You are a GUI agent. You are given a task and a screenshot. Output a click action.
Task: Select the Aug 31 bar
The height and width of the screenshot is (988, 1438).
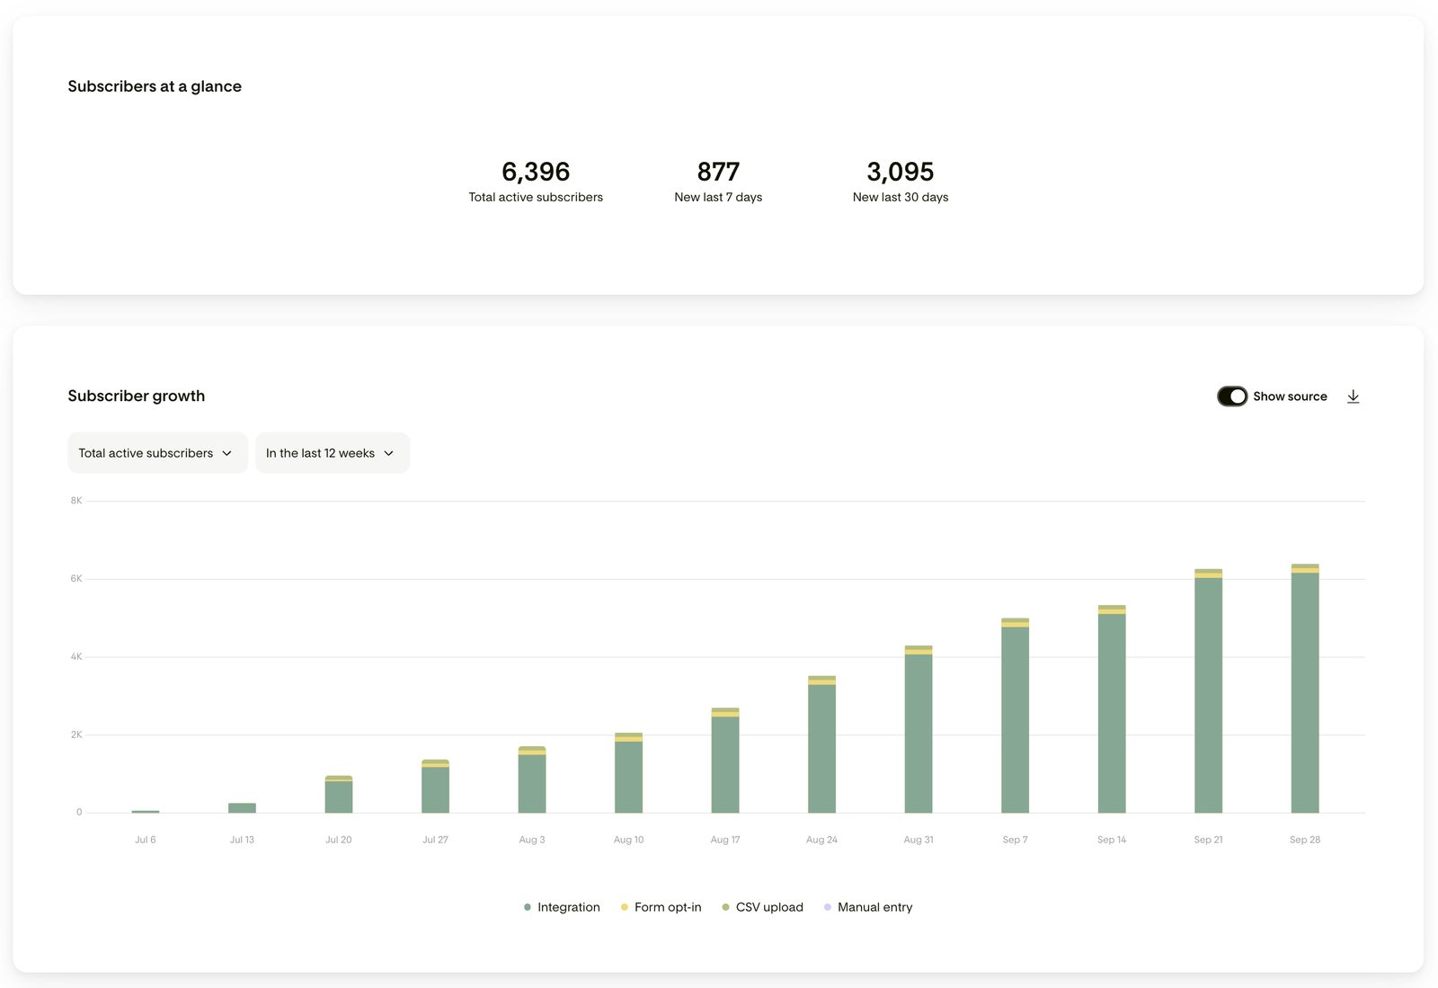pyautogui.click(x=919, y=729)
